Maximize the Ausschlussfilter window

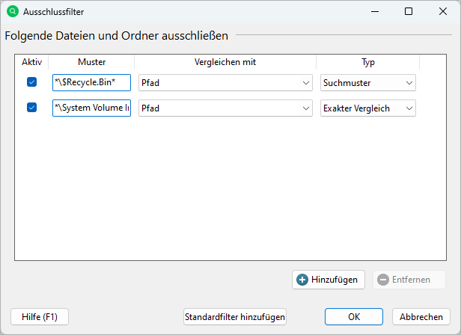[x=409, y=11]
